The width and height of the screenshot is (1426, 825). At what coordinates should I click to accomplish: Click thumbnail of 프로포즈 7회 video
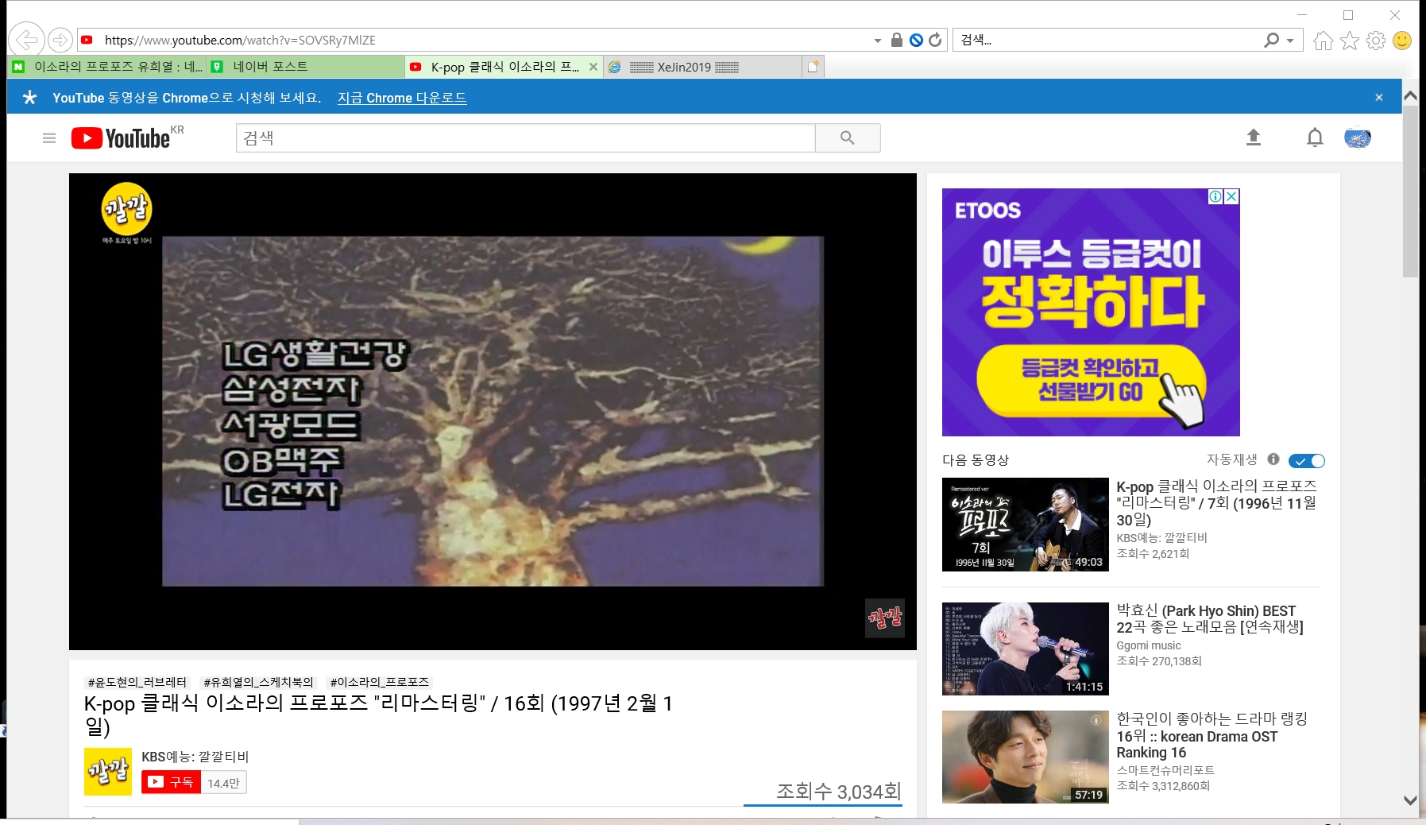[x=1026, y=525]
